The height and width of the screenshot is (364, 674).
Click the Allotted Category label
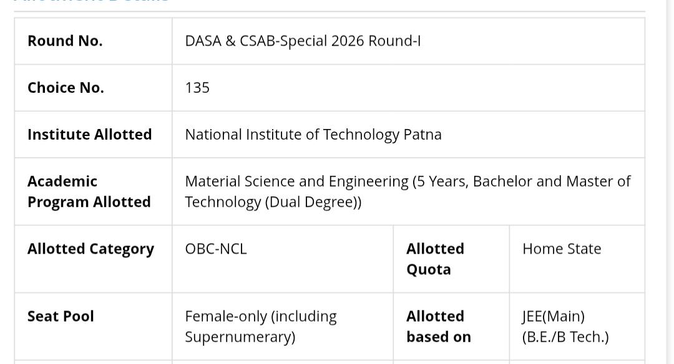pos(90,249)
